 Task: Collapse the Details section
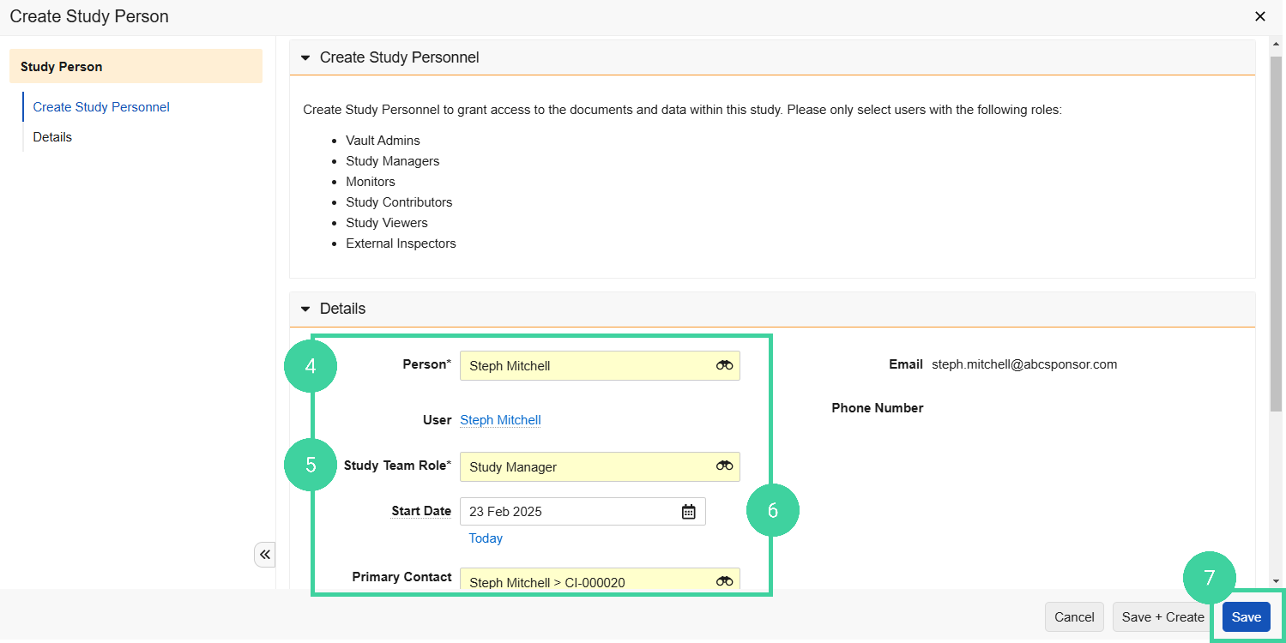305,309
